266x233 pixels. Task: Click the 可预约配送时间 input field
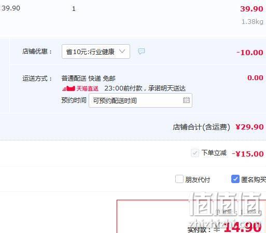pyautogui.click(x=141, y=100)
